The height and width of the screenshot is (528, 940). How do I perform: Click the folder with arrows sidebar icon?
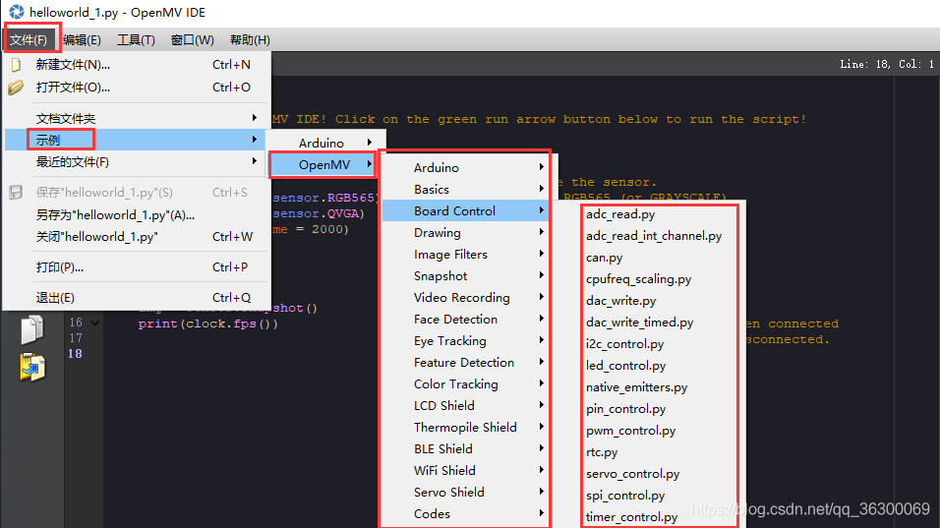31,367
